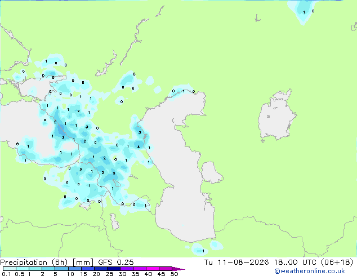Screen dimensions: 357x276
Task: Click the weatheronline.co.uk copyright link
Action: coord(309,271)
